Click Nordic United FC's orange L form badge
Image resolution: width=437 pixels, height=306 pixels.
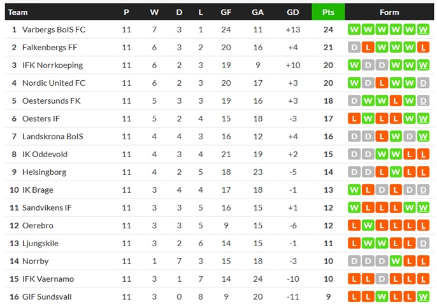382,83
